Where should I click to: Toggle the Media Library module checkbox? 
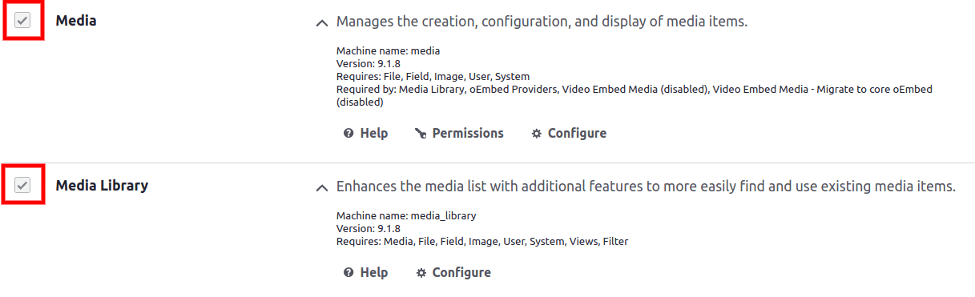pyautogui.click(x=22, y=186)
